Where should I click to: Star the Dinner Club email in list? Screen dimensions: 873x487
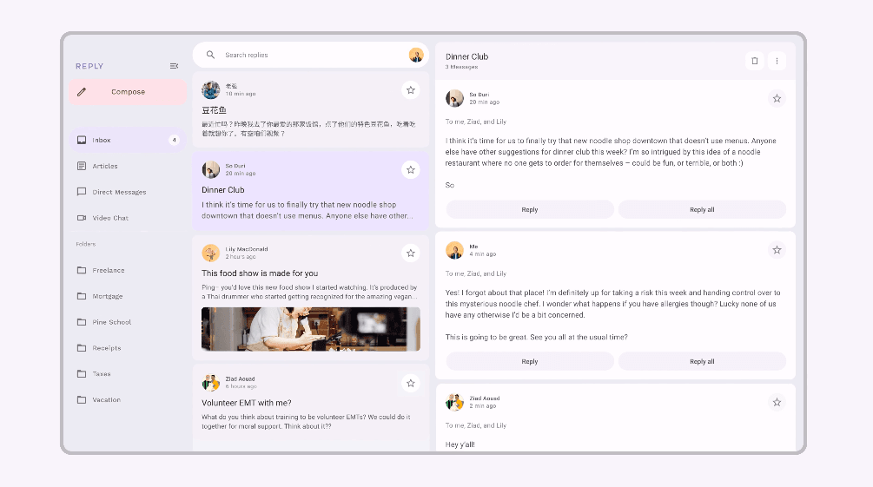(410, 170)
